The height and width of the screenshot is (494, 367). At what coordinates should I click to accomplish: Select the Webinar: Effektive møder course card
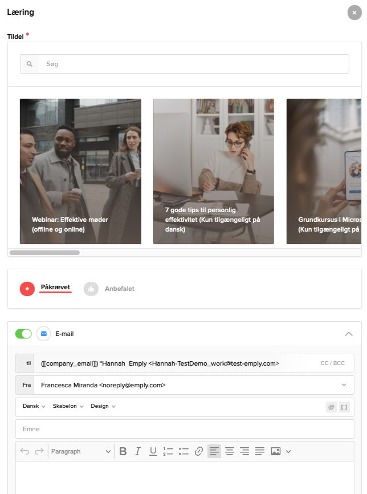(x=80, y=171)
